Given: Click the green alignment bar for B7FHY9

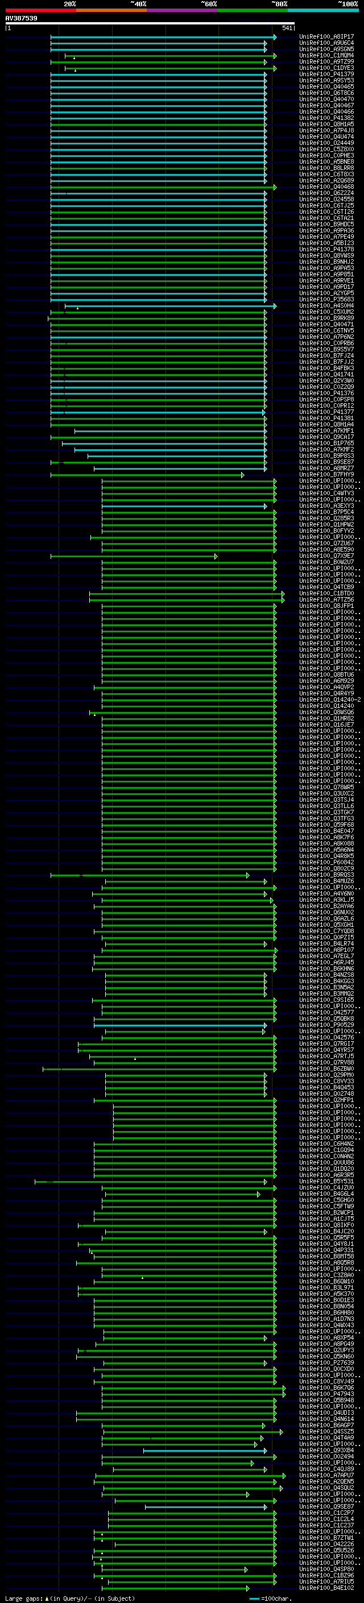Looking at the screenshot, I should [x=147, y=475].
